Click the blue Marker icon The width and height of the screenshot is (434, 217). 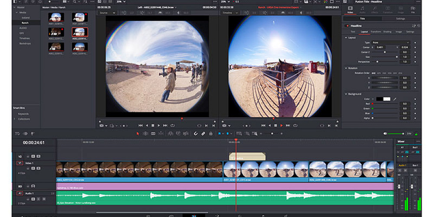(x=227, y=133)
